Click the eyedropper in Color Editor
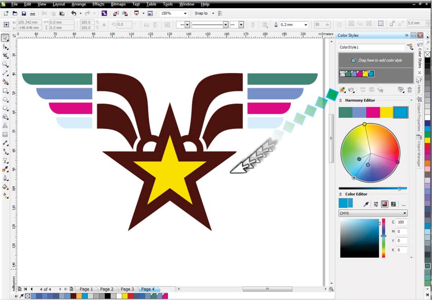 [366, 204]
